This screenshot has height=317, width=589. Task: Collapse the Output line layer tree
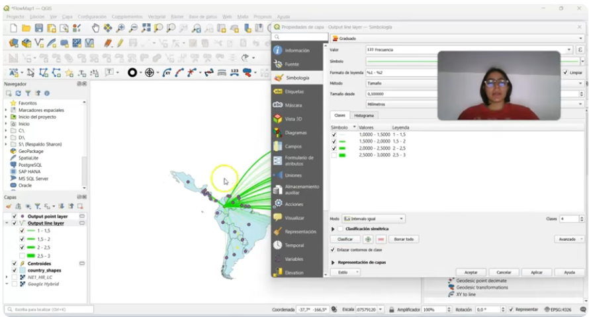point(7,223)
